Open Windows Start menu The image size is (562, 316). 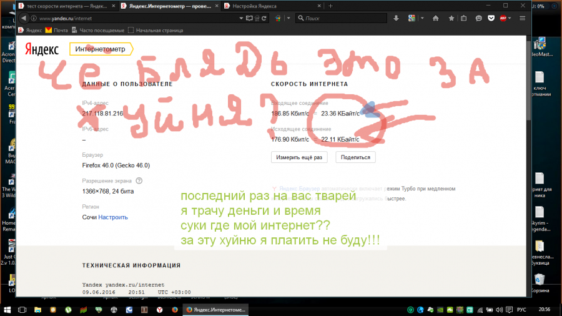(x=7, y=310)
